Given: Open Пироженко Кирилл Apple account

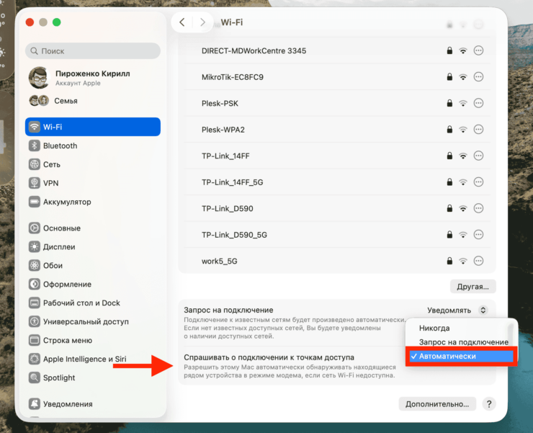Looking at the screenshot, I should [92, 78].
